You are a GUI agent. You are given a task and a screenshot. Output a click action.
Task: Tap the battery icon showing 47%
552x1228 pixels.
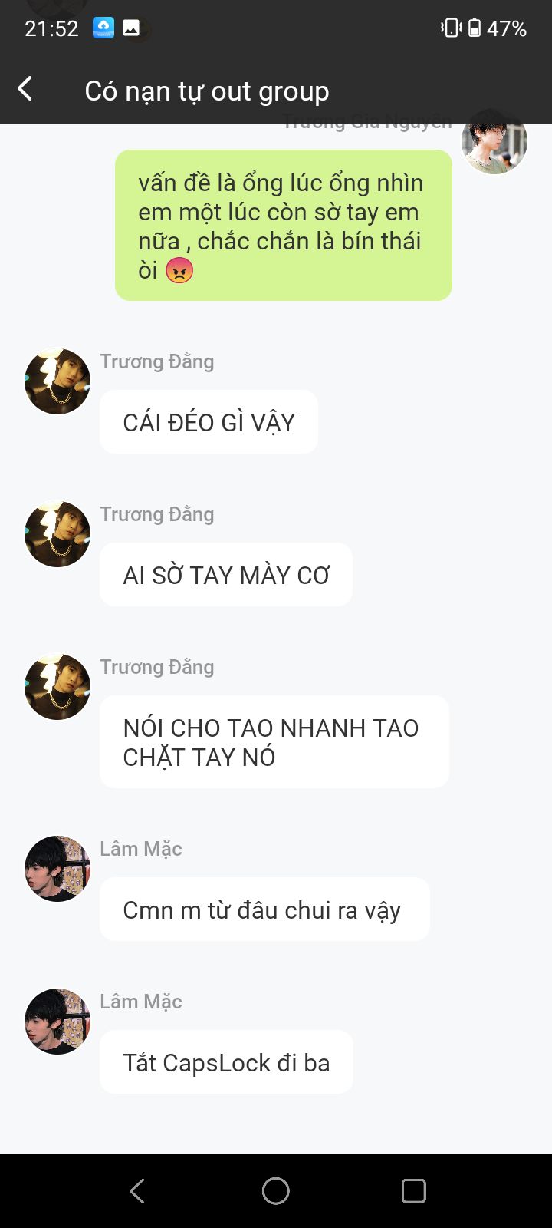coord(475,28)
